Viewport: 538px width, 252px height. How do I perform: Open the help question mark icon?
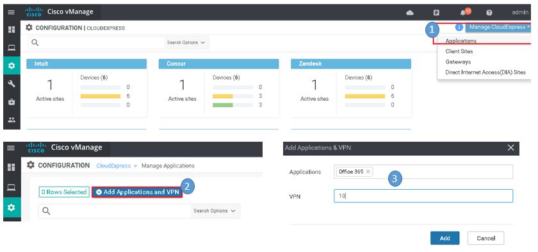pyautogui.click(x=489, y=13)
